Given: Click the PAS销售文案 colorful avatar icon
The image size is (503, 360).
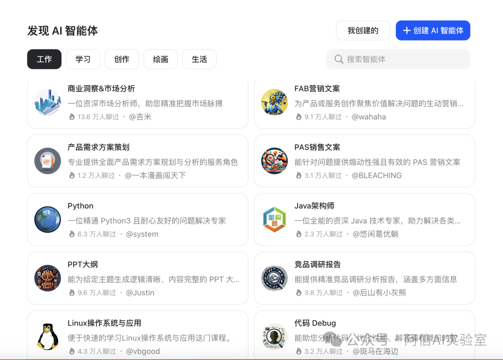Looking at the screenshot, I should (x=274, y=161).
